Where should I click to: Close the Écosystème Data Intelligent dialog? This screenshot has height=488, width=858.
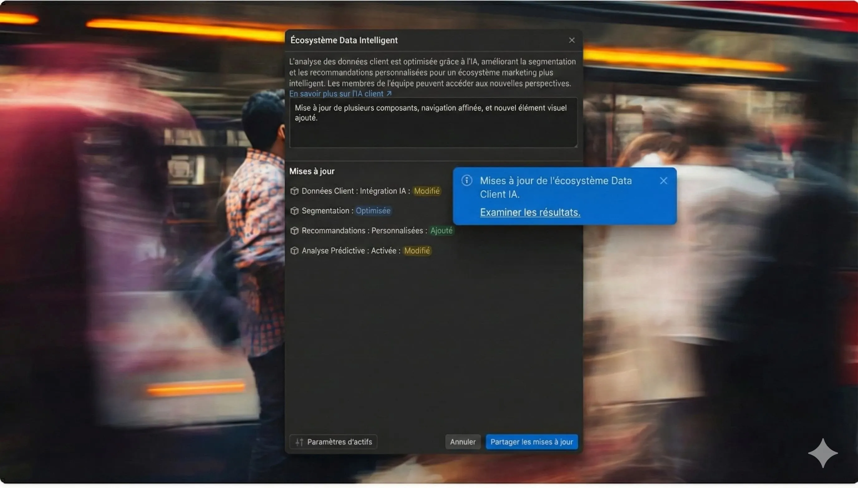(x=572, y=40)
